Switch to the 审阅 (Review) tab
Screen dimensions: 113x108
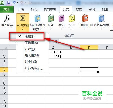tap(92, 9)
